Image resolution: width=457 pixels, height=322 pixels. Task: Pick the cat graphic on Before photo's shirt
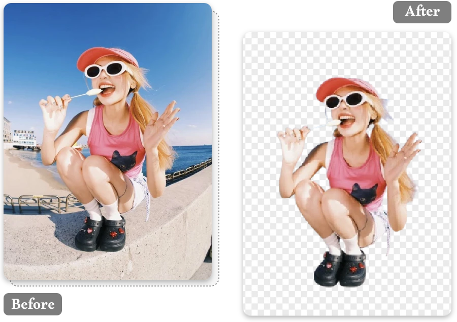(124, 161)
